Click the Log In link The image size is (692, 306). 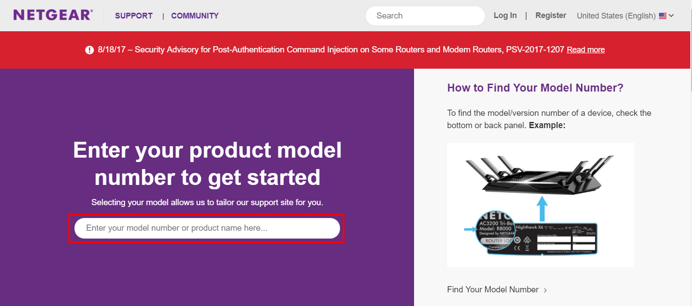coord(505,15)
